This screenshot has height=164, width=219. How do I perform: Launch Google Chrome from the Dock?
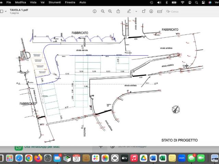pyautogui.click(x=29, y=158)
